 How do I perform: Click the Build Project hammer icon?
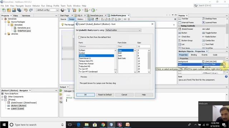tap(69, 10)
